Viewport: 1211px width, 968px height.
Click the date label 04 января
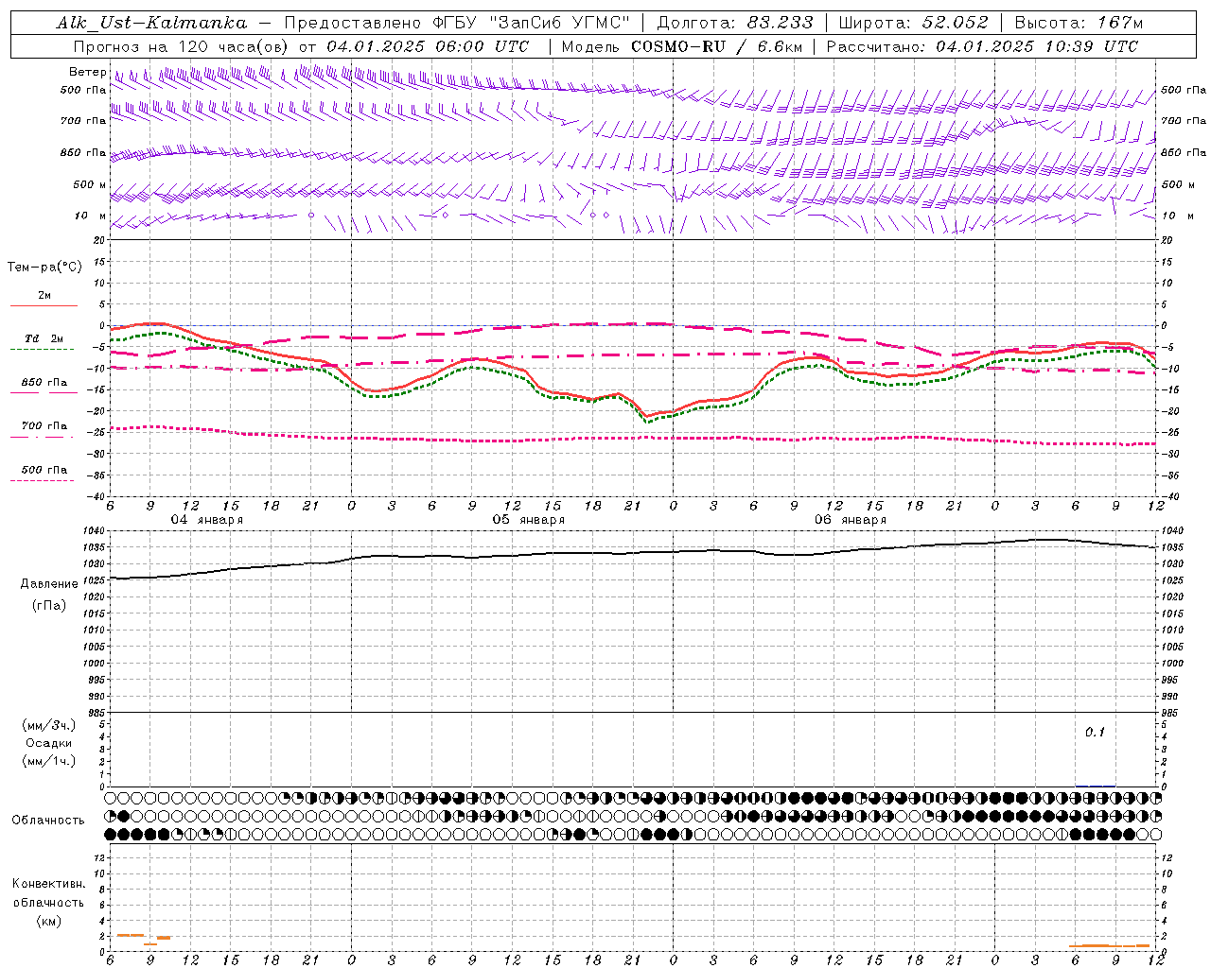(206, 520)
